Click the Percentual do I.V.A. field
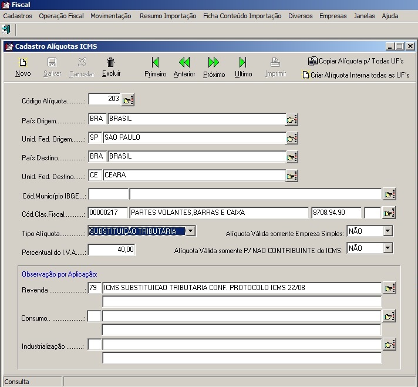Viewport: 418px width, 387px height. 112,250
